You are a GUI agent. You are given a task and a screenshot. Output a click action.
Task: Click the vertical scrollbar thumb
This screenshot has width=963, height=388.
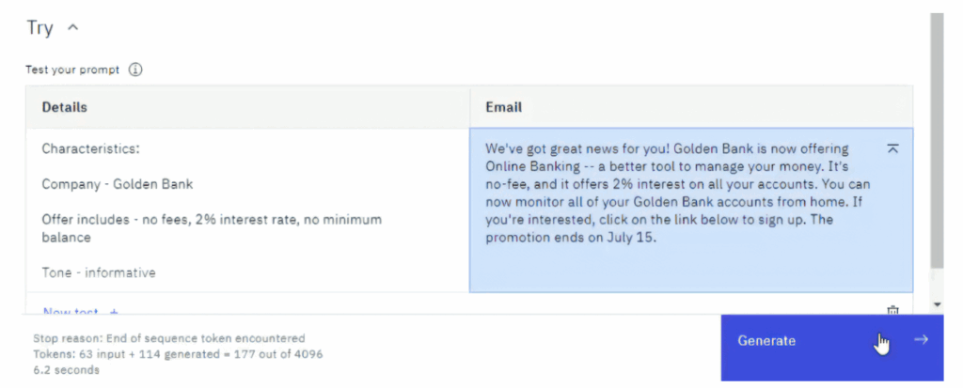click(x=937, y=141)
